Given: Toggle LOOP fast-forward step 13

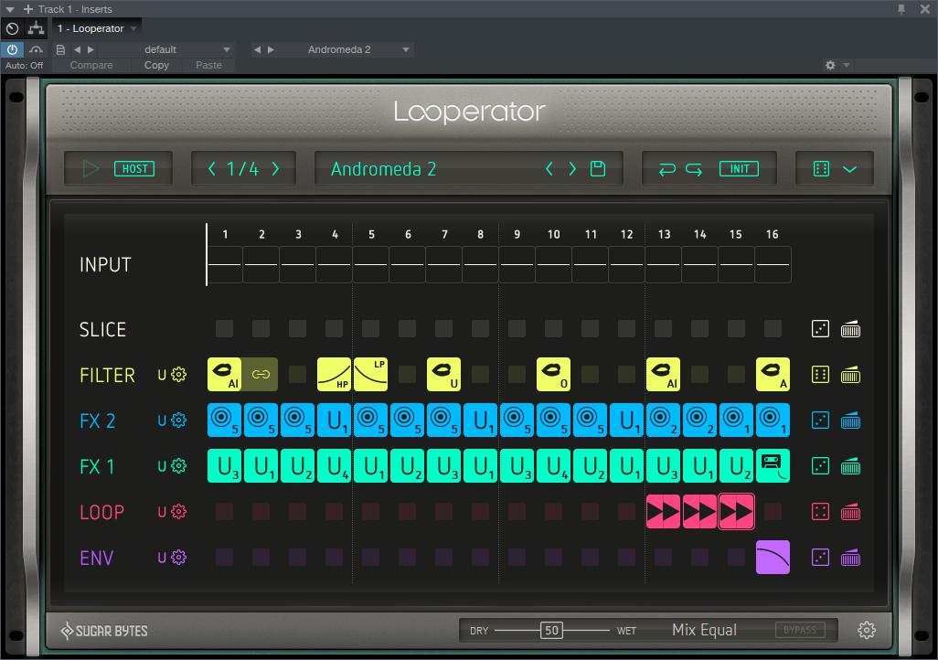Looking at the screenshot, I should pos(664,512).
